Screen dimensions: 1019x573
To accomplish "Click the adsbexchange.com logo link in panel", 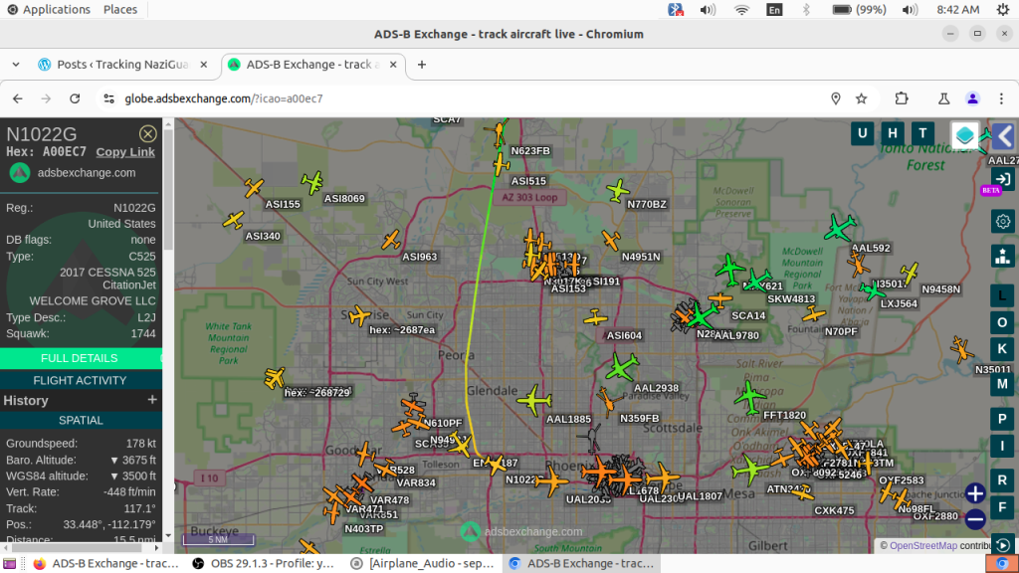I will [72, 173].
